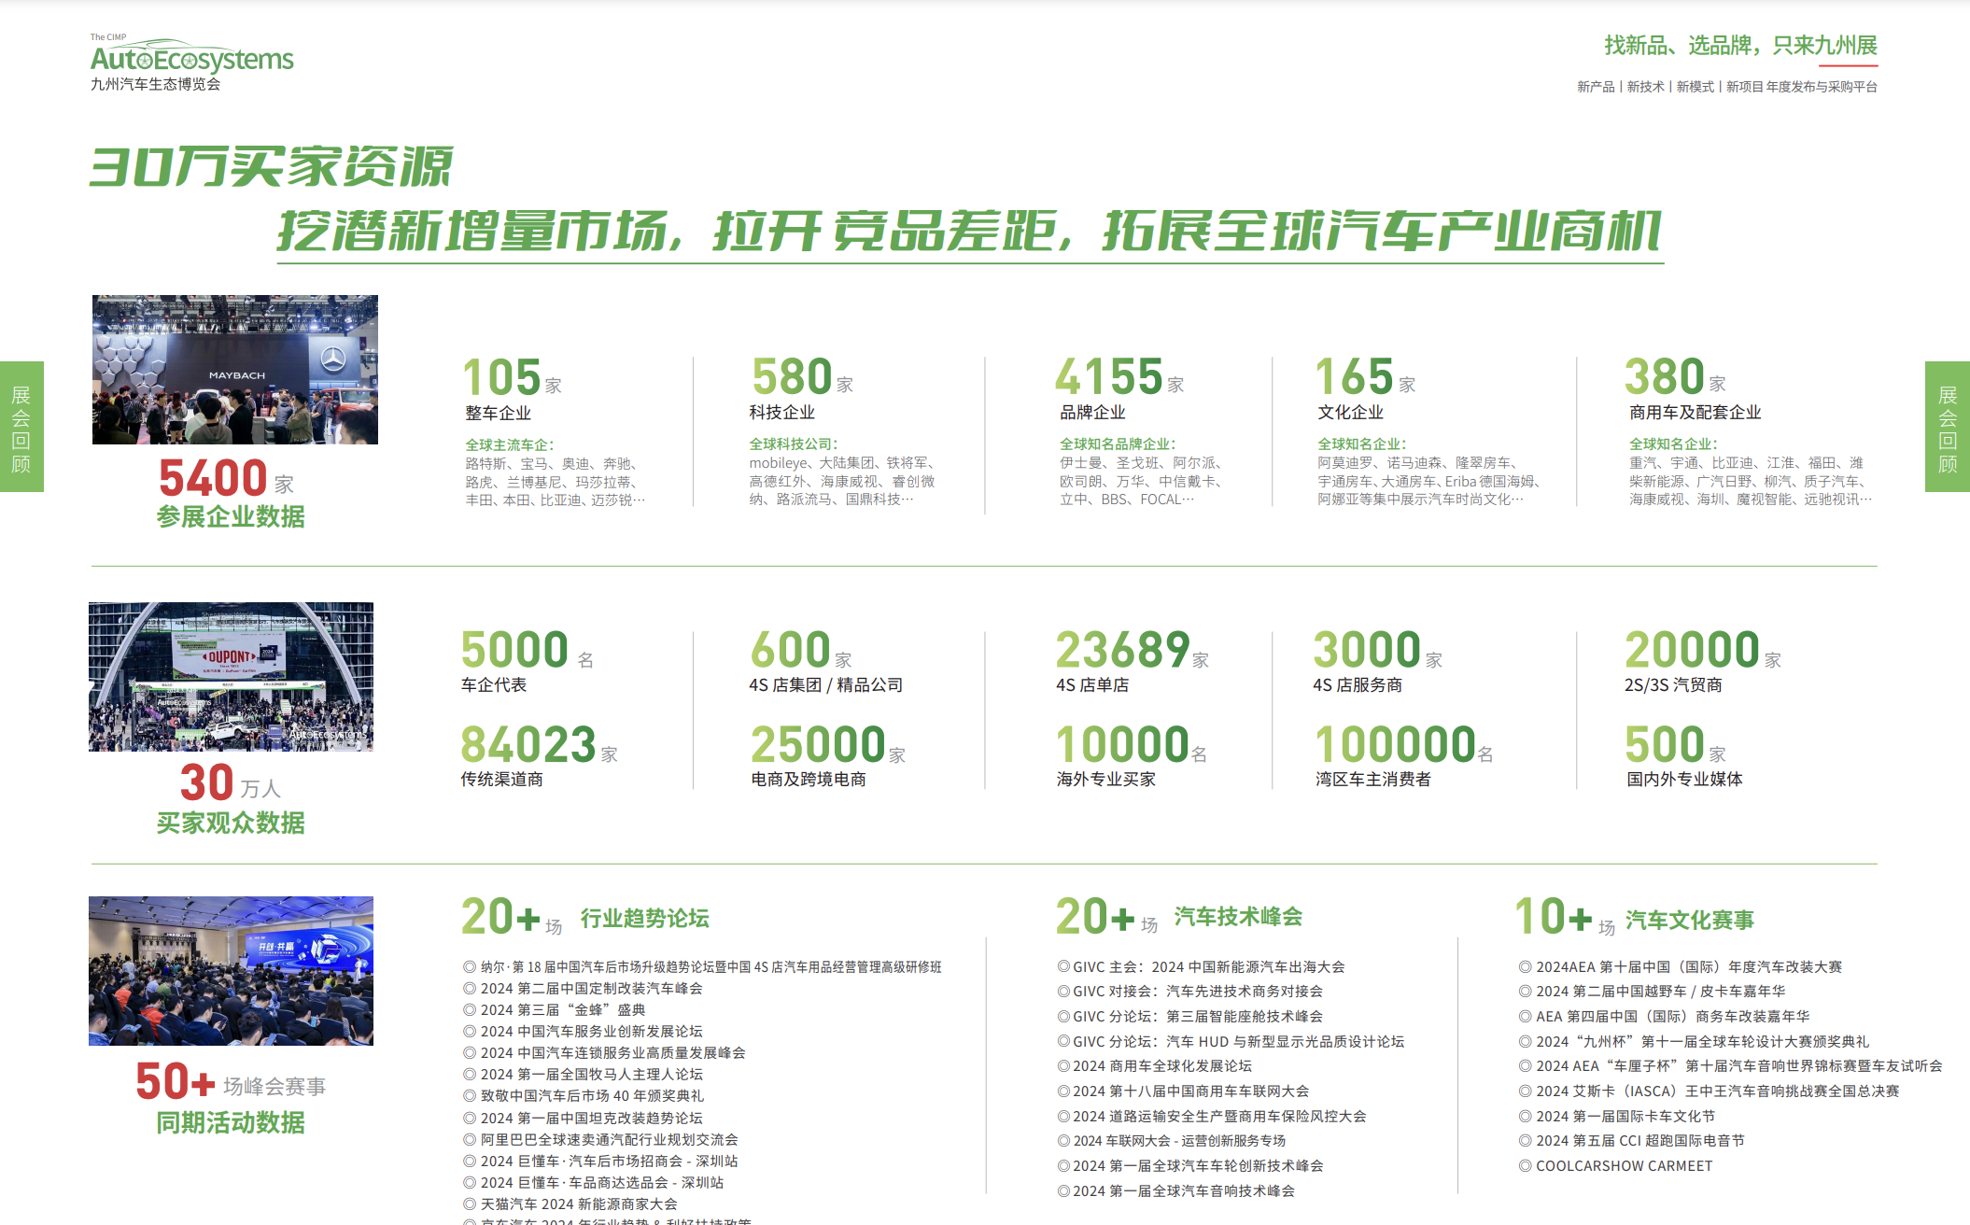Click the 2024AEA 年度汽车改装大赛 entry
1970x1225 pixels.
coord(1681,967)
